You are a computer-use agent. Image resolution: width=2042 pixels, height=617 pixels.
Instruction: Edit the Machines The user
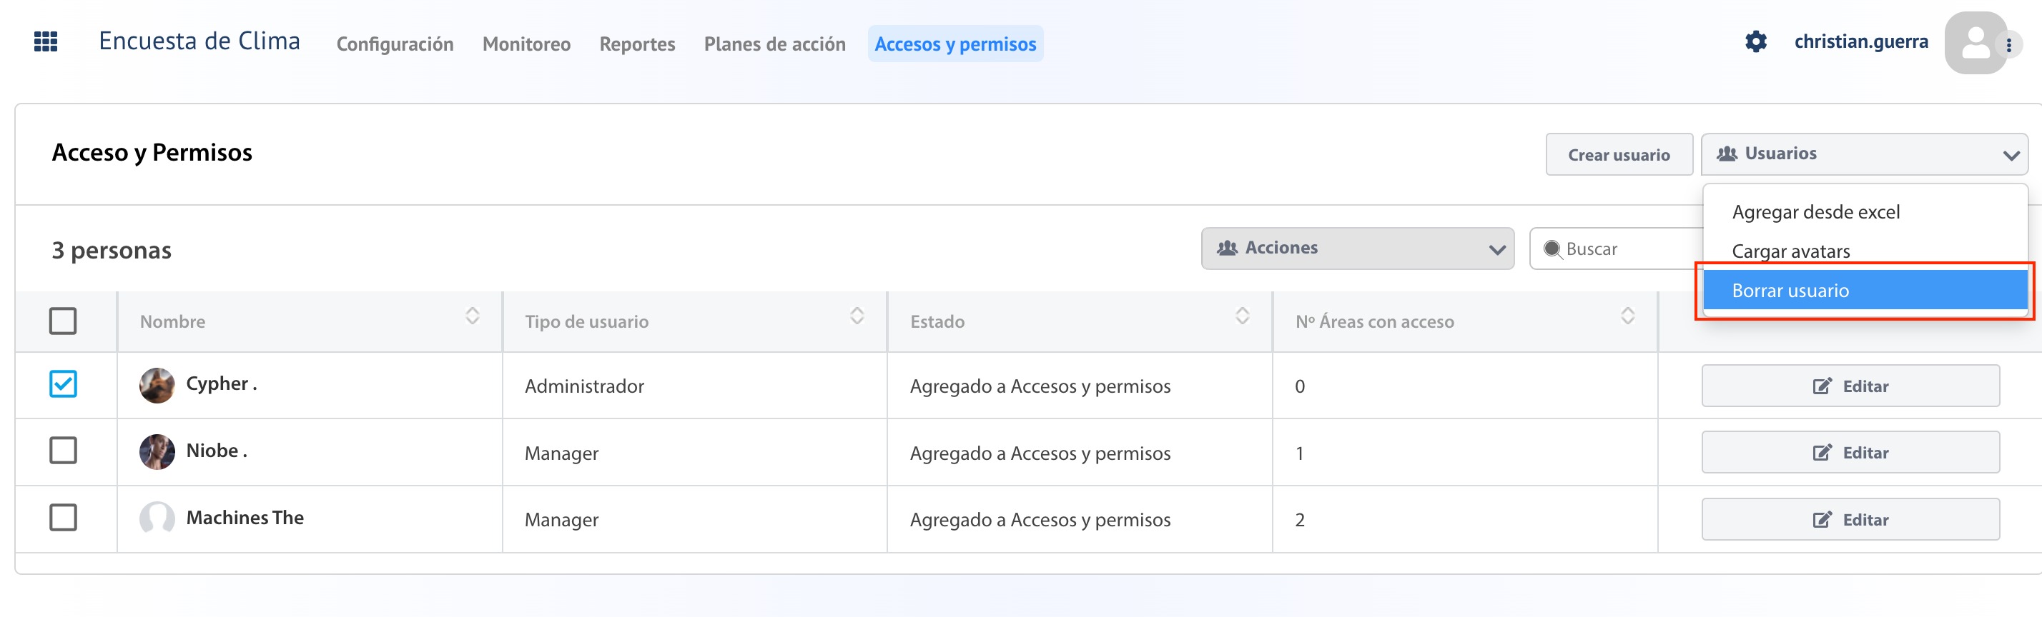[1850, 520]
